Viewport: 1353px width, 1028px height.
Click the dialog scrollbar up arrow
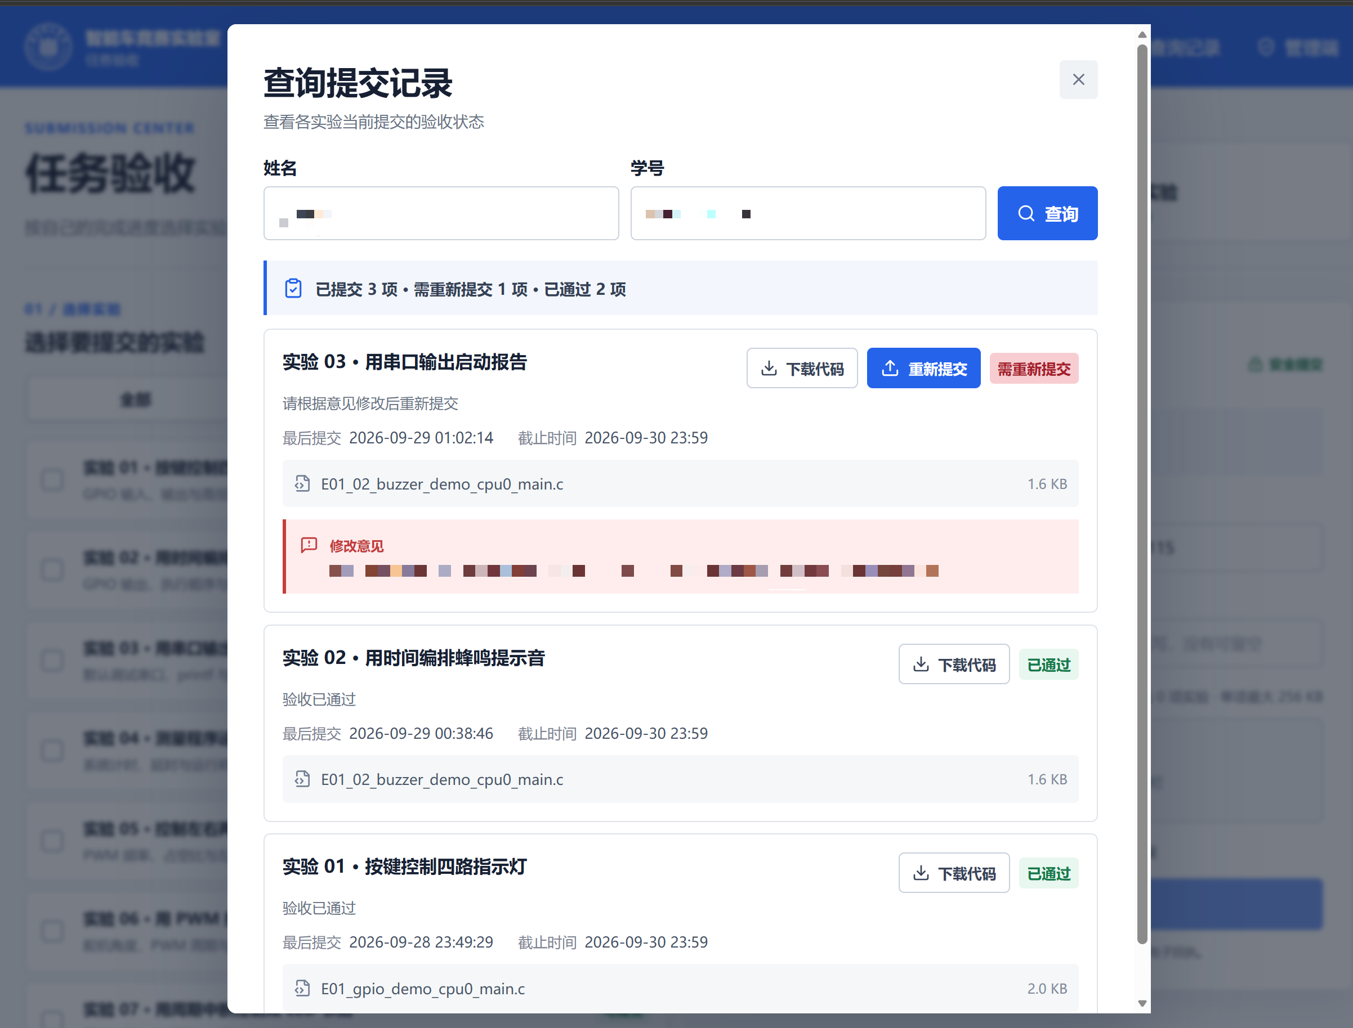click(x=1142, y=35)
